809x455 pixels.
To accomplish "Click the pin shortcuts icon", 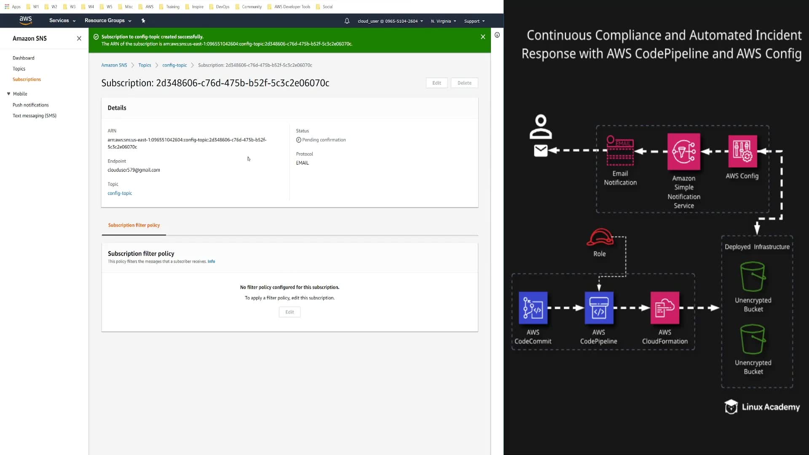I will coord(143,21).
